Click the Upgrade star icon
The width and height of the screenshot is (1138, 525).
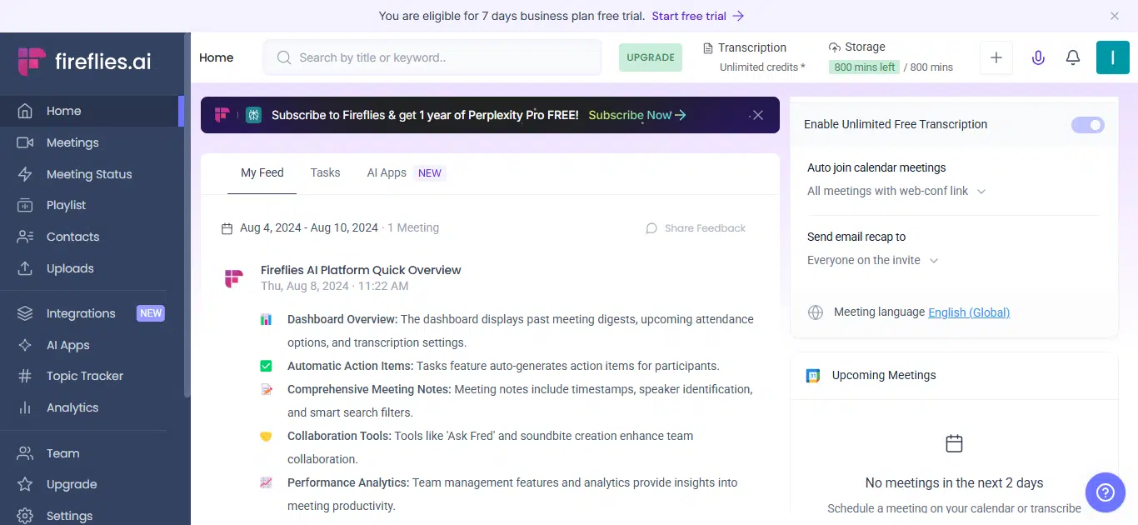(x=25, y=484)
